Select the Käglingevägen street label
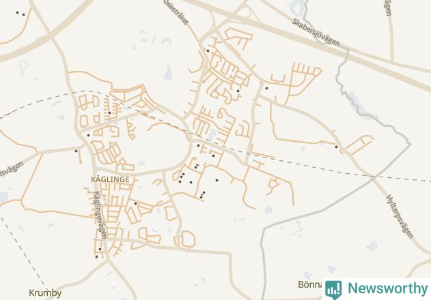The image size is (431, 300). point(99,215)
